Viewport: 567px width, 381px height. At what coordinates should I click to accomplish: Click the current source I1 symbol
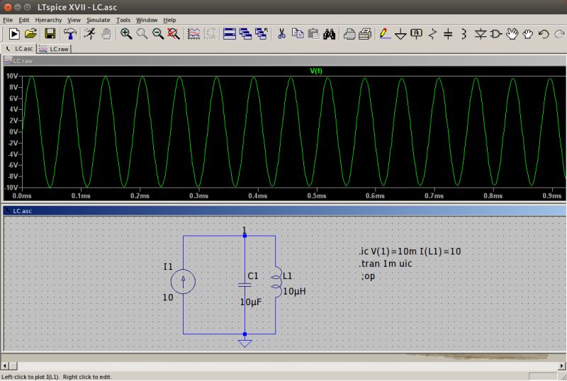[x=183, y=281]
